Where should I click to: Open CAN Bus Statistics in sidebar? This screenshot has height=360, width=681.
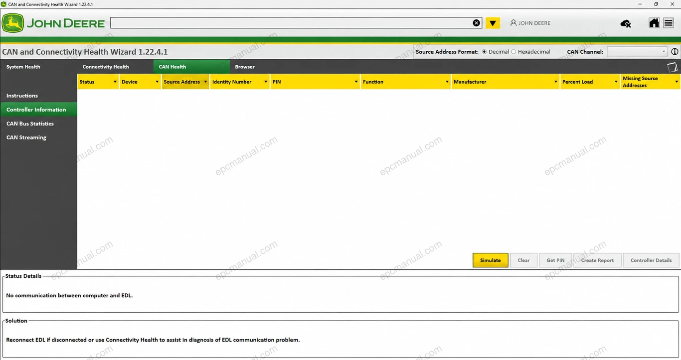pos(30,123)
